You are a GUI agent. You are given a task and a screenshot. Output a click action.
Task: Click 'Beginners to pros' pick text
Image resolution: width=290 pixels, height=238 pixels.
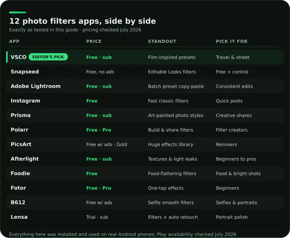(x=236, y=159)
